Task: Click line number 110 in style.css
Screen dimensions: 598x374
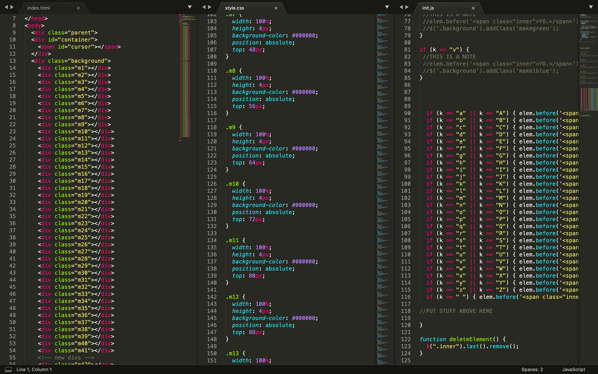Action: coord(212,71)
